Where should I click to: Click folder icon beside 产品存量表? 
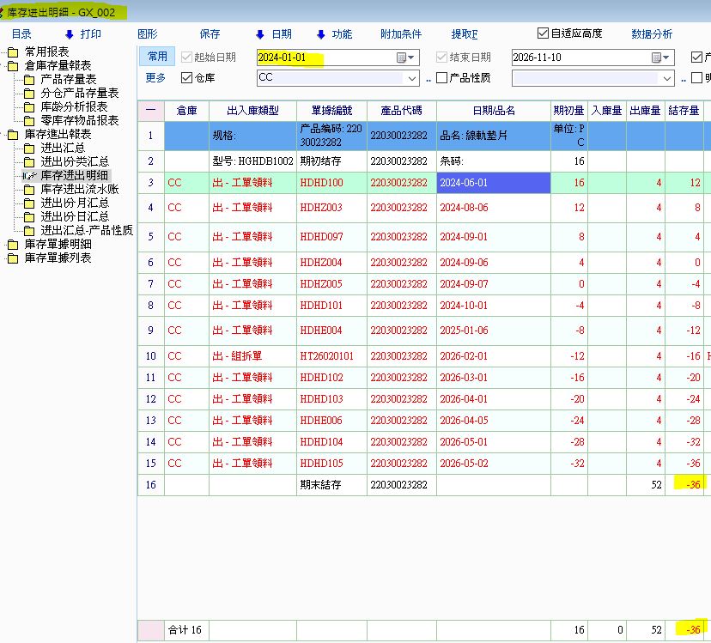[29, 80]
